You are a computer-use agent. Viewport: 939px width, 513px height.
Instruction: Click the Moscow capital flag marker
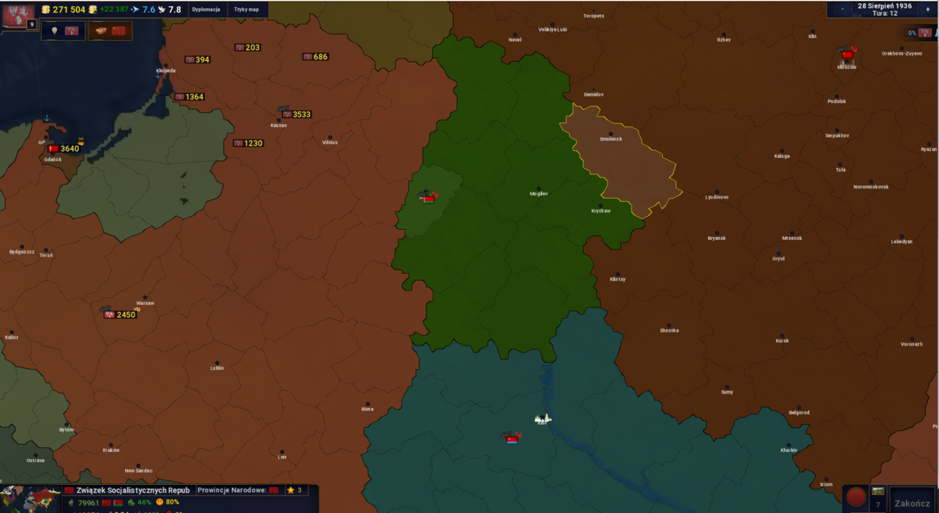(847, 55)
